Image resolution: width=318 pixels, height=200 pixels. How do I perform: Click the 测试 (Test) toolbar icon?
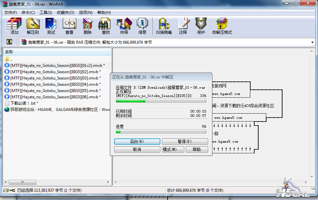[x=51, y=26]
